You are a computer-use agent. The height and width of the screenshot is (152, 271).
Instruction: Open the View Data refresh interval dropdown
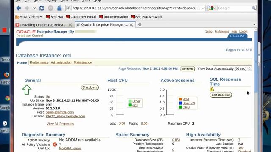[232, 68]
